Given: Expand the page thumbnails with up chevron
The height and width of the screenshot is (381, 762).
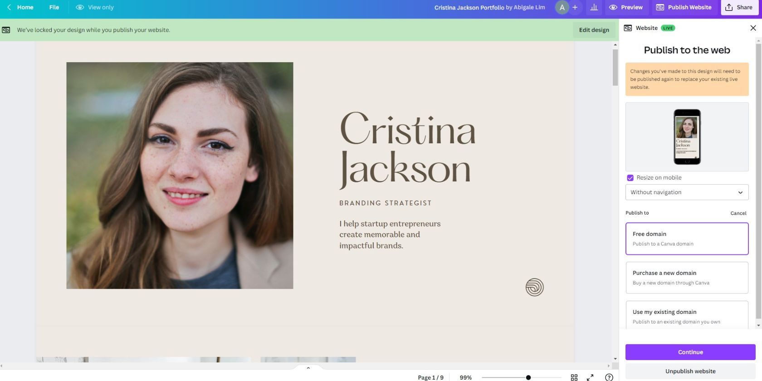Looking at the screenshot, I should click(x=308, y=368).
